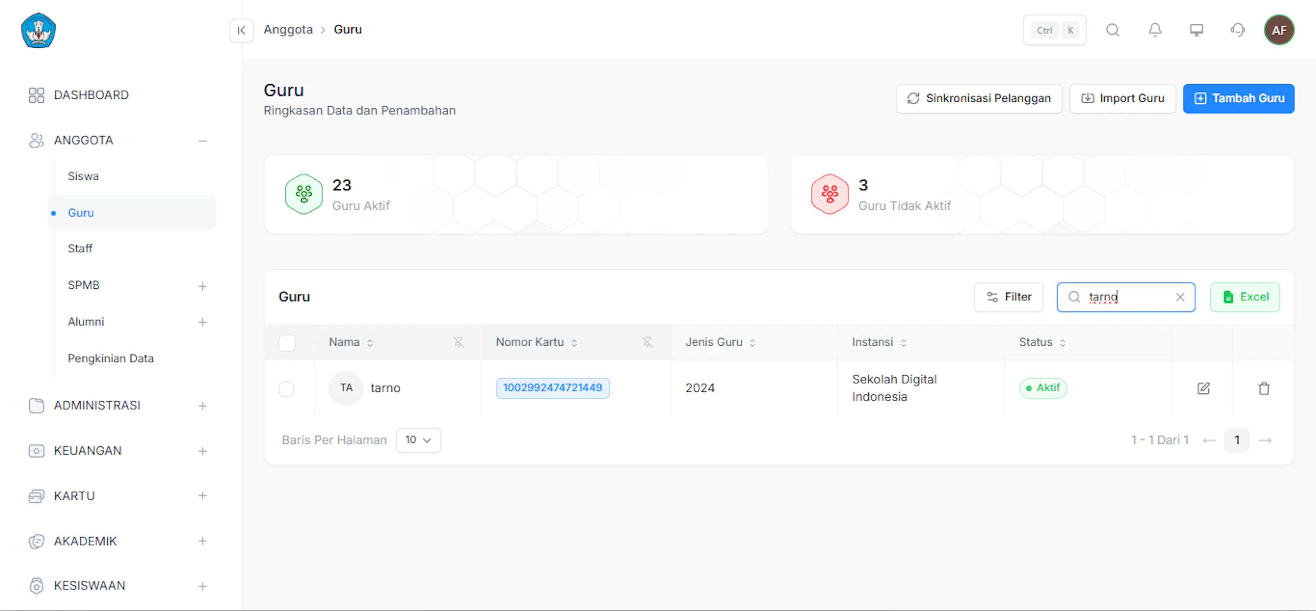Image resolution: width=1316 pixels, height=611 pixels.
Task: Open the Filter button
Action: (1009, 297)
